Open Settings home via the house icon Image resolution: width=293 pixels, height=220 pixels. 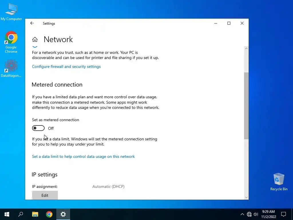(x=35, y=40)
